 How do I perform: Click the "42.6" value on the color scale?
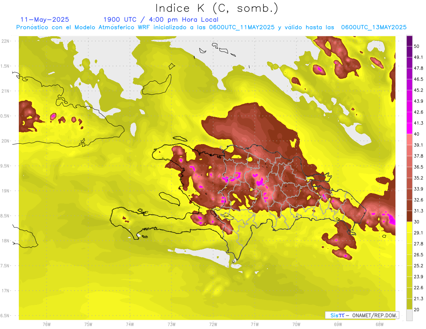[419, 112]
